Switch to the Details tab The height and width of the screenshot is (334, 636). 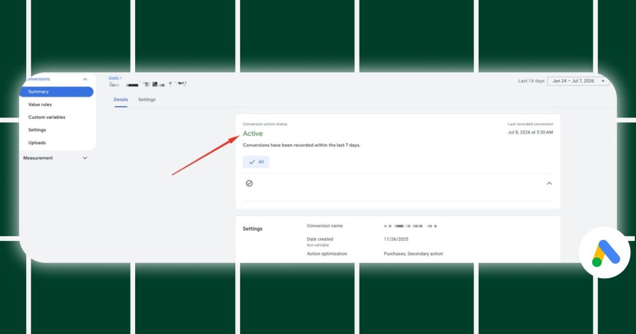120,99
